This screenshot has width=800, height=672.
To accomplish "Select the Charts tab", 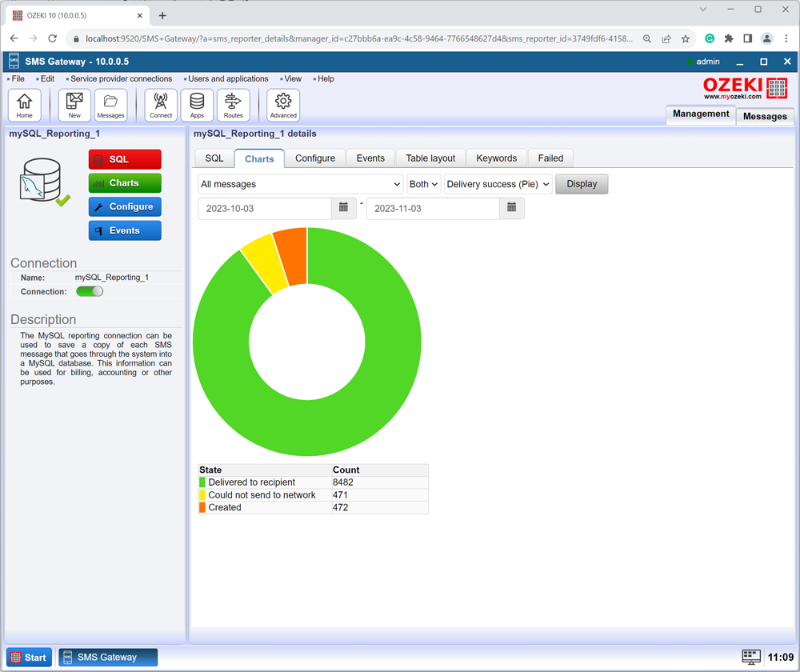I will coord(259,158).
